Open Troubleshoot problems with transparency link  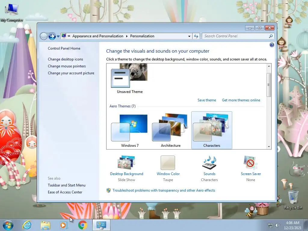pyautogui.click(x=164, y=190)
